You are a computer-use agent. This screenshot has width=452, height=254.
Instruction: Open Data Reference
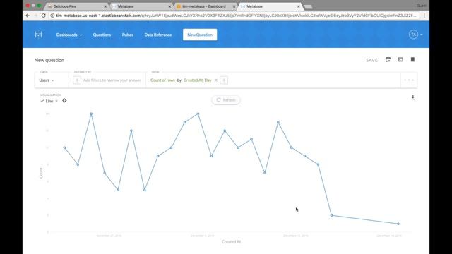tap(158, 35)
